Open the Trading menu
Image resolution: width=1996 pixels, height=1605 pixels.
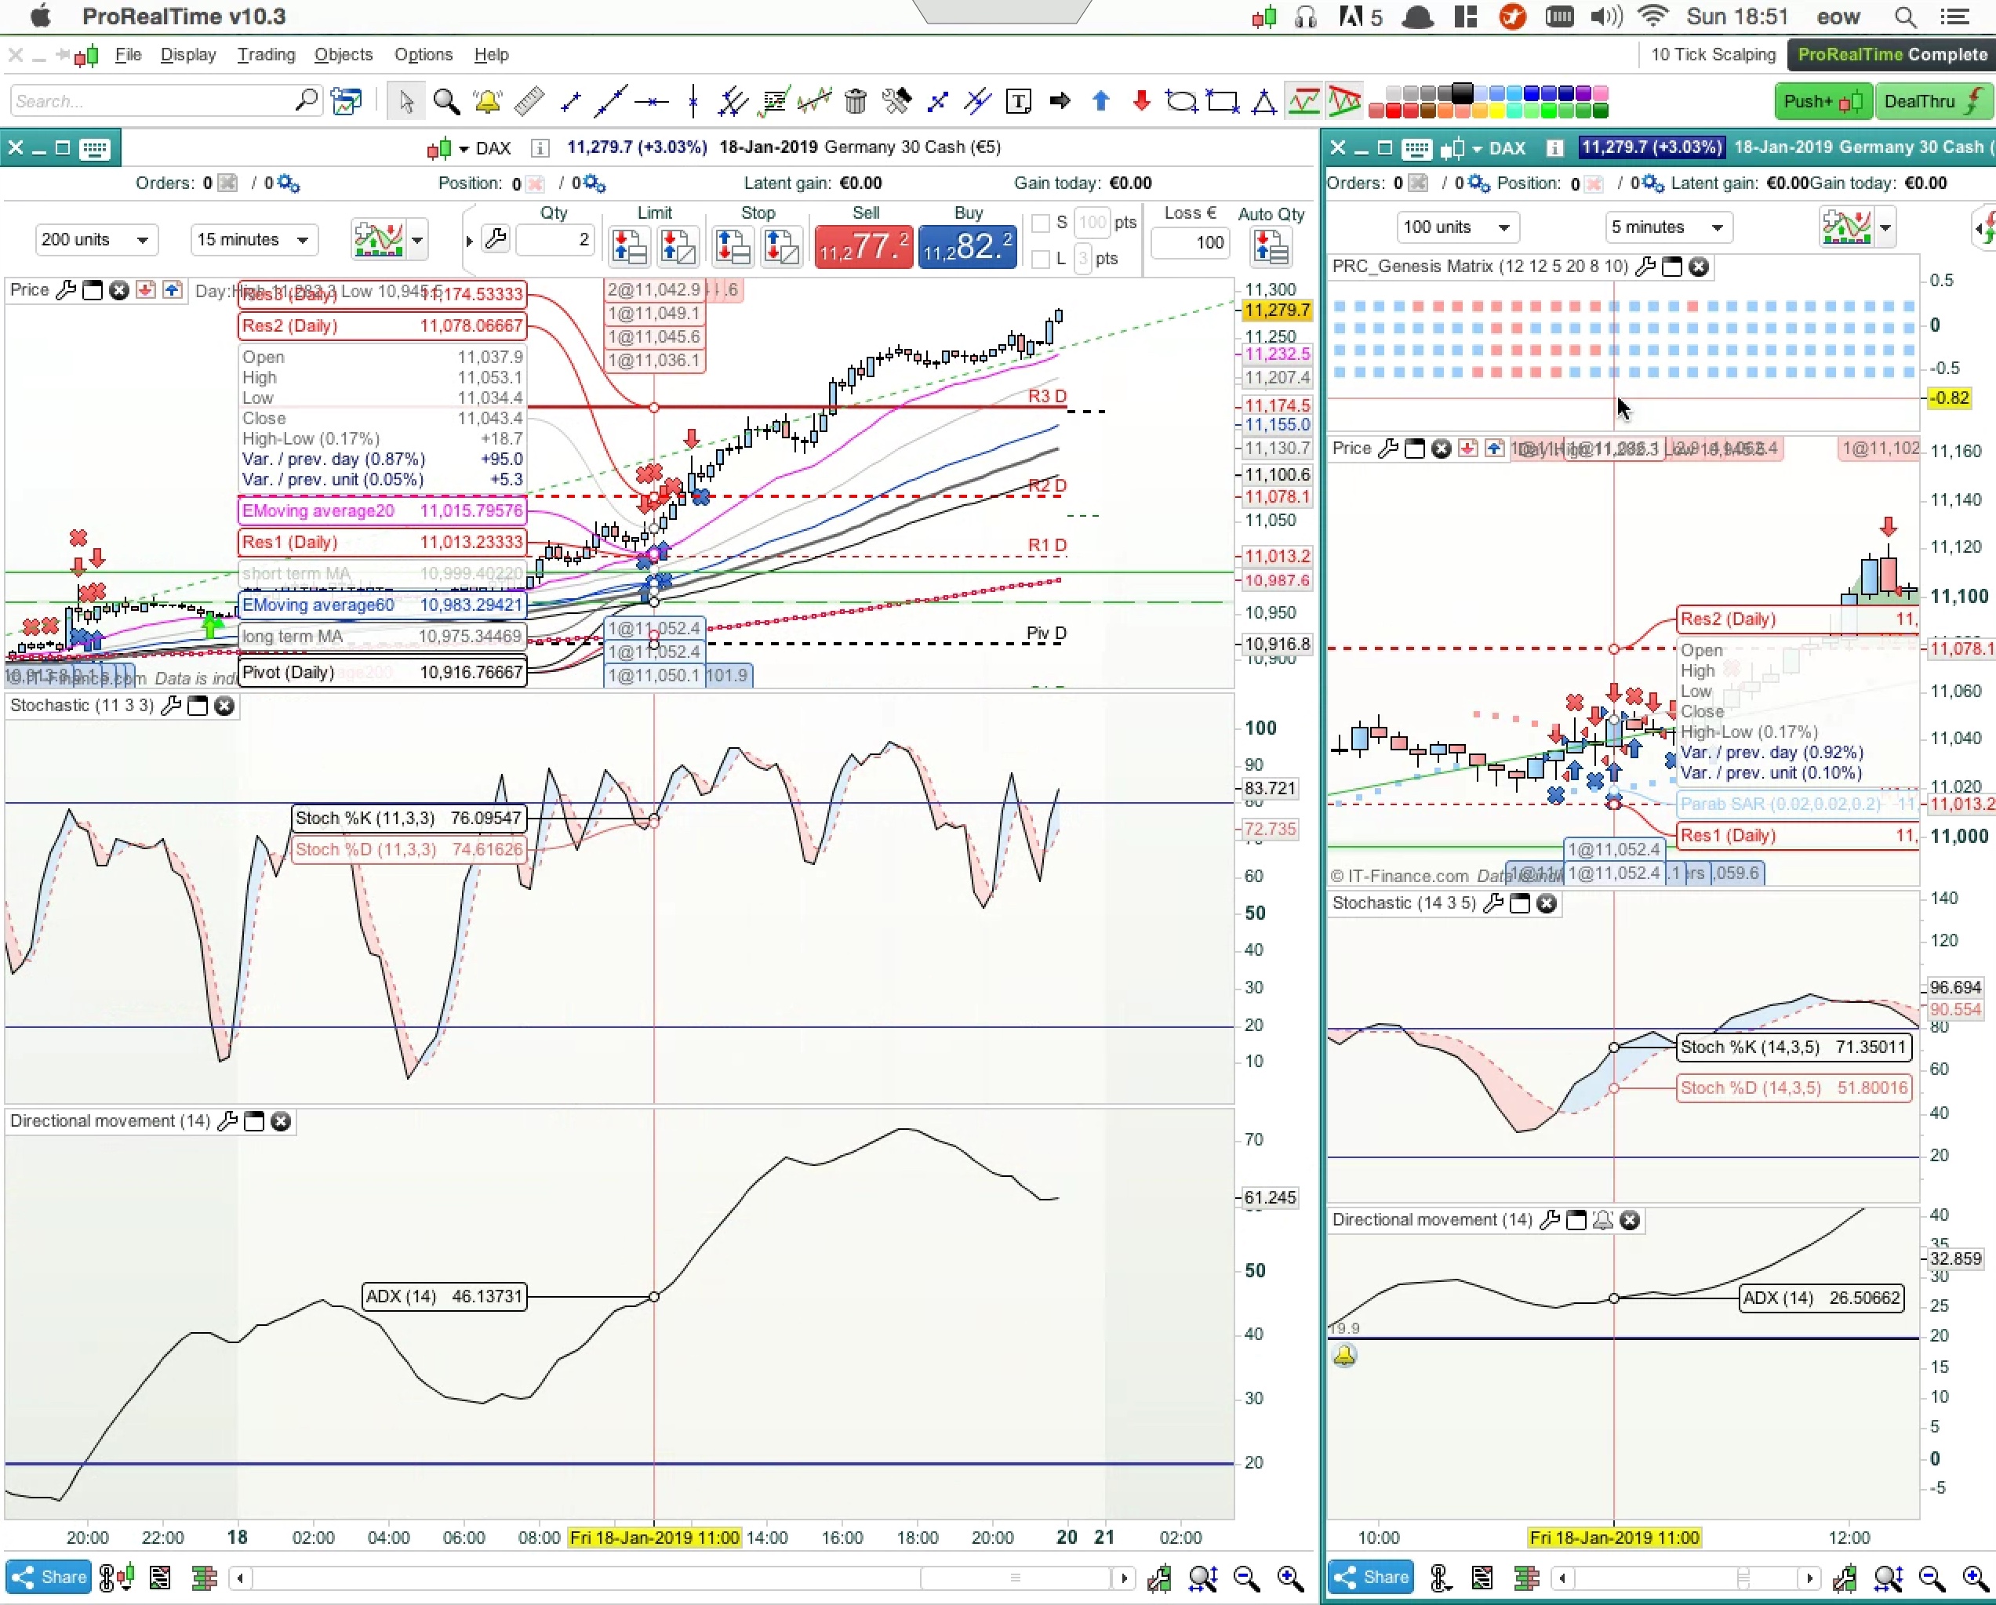(266, 55)
